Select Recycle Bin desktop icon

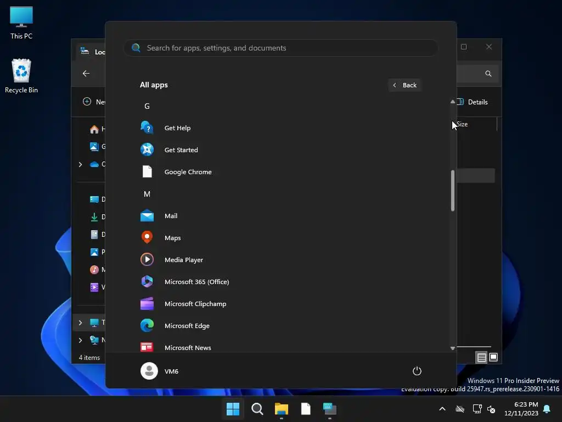coord(21,76)
